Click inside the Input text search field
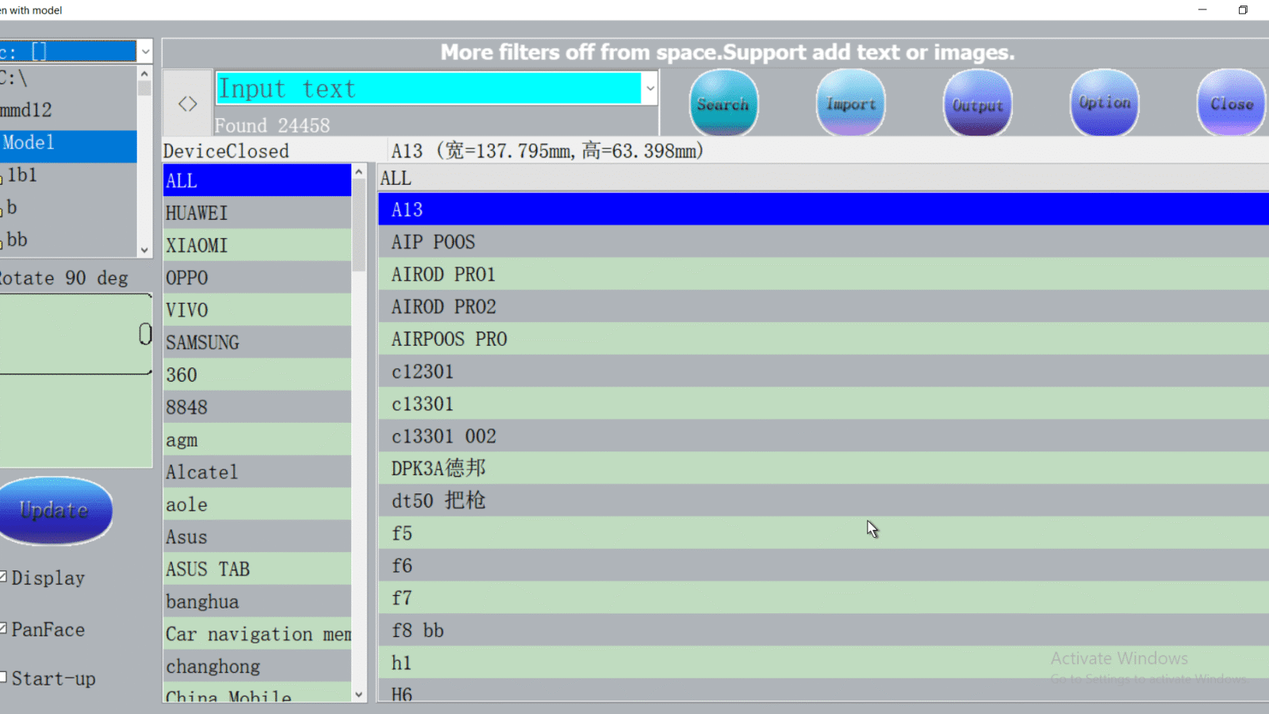Screen dimensions: 1269x714 pos(428,88)
